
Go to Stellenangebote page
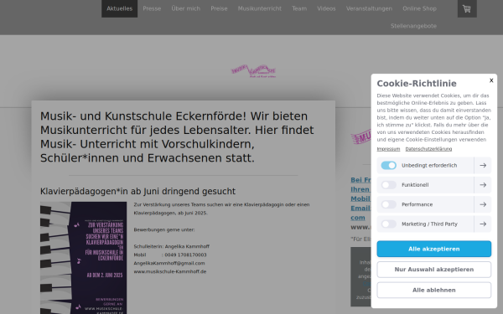pyautogui.click(x=413, y=26)
